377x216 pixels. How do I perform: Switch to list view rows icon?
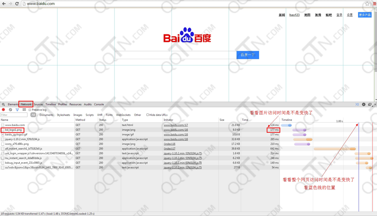[24, 110]
